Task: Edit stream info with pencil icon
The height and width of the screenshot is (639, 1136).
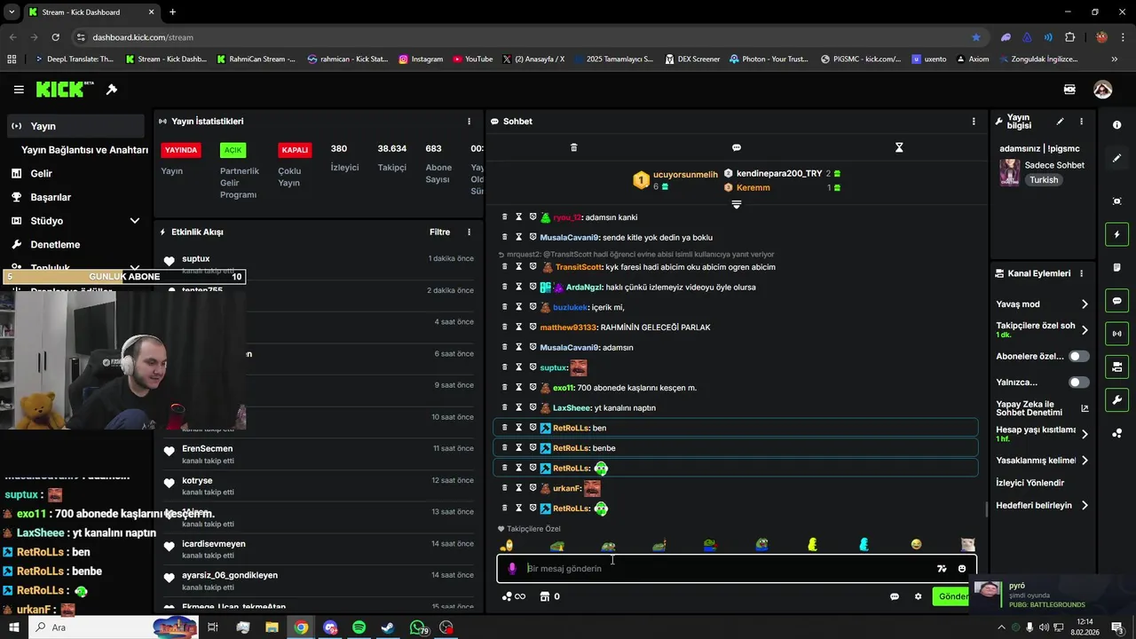Action: [1060, 122]
